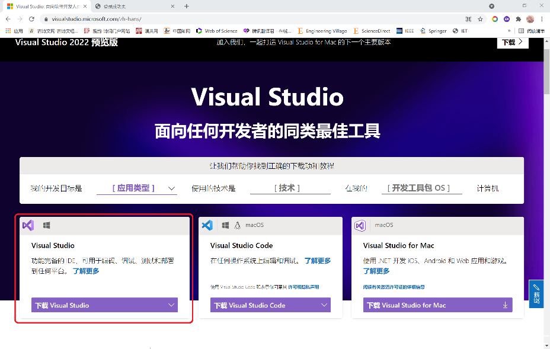Open the Chrome profile avatar

(x=530, y=19)
